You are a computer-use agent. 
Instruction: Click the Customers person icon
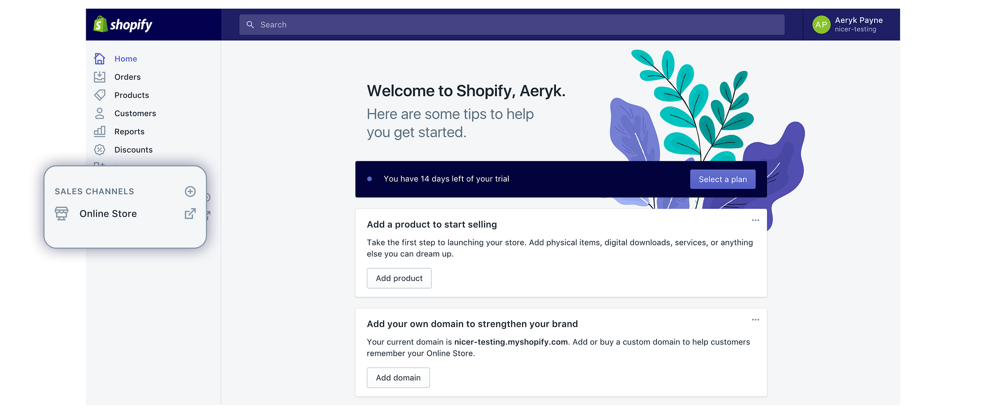click(100, 113)
